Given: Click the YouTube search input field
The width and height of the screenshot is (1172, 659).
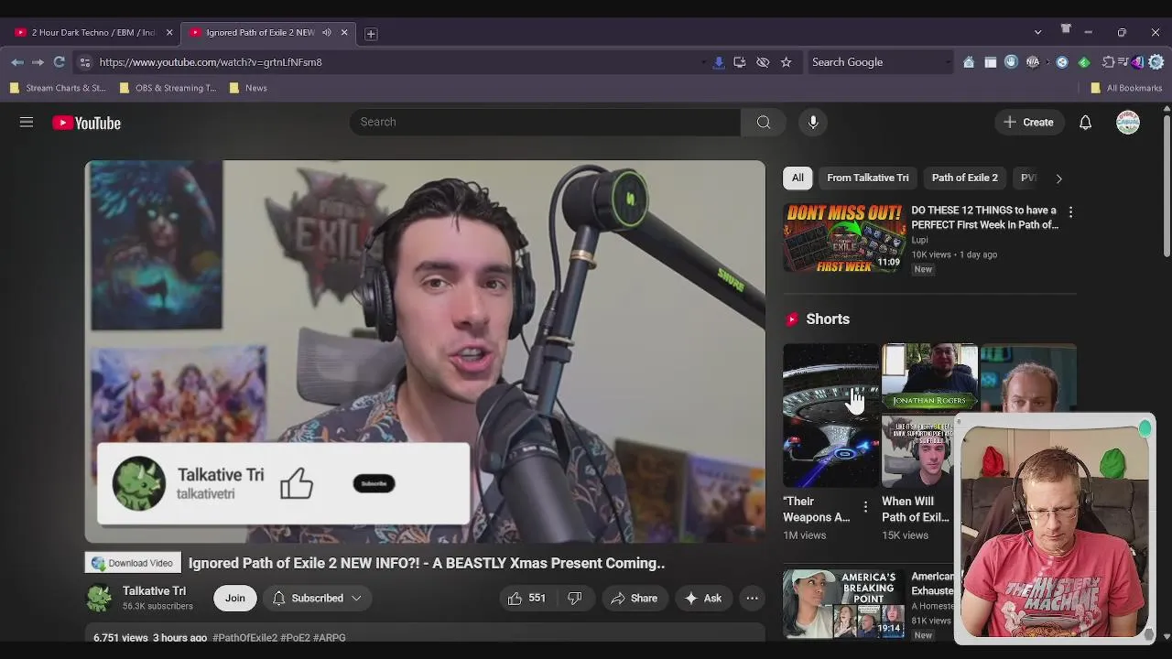Looking at the screenshot, I should (545, 122).
